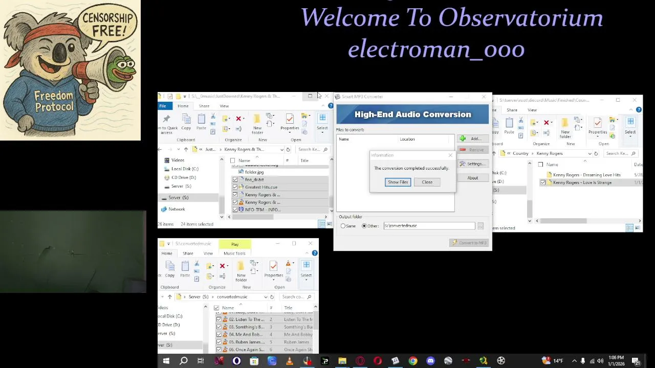Click the blue Help icon in convertedmusic window
Screen dimensions: 655x368
(315, 254)
